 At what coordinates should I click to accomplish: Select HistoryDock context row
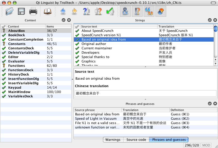[36, 75]
